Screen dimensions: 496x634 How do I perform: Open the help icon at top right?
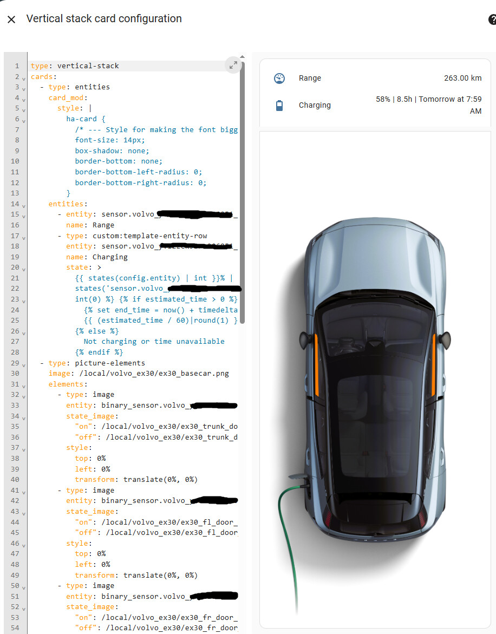492,19
